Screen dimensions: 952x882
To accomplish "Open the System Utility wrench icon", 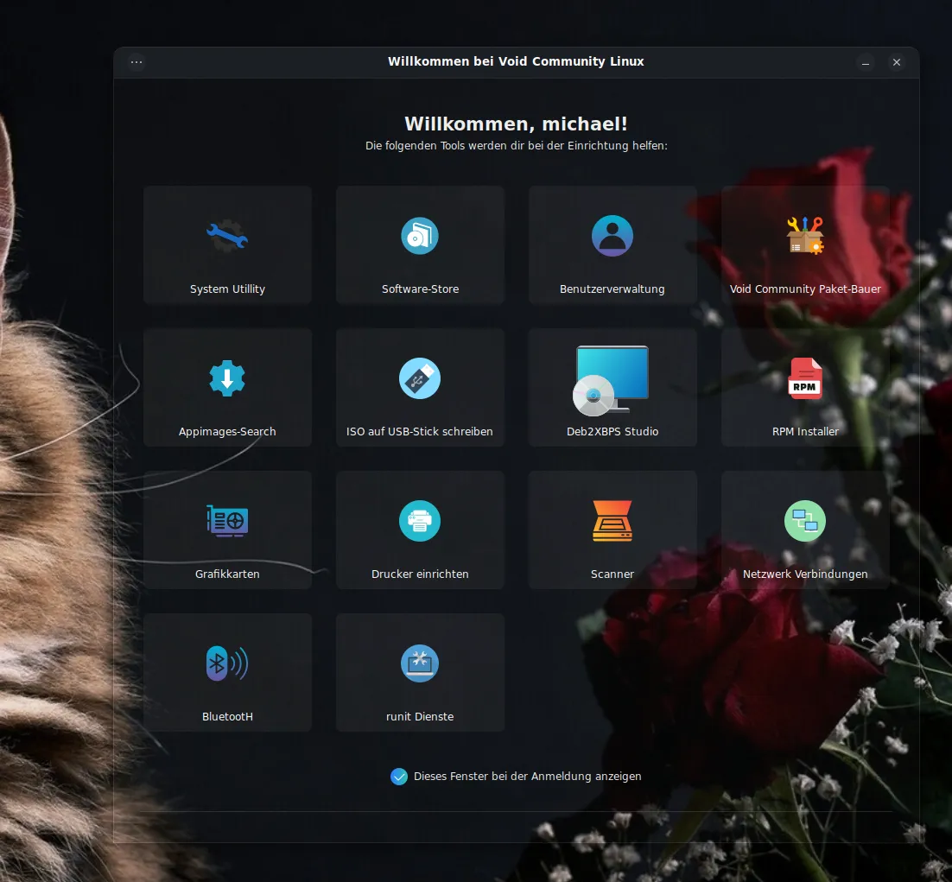I will click(227, 236).
